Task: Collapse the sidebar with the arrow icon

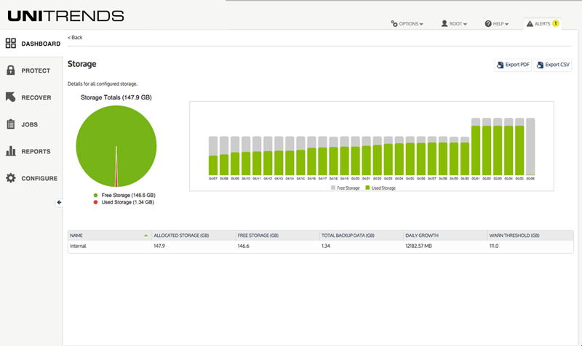Action: click(59, 203)
